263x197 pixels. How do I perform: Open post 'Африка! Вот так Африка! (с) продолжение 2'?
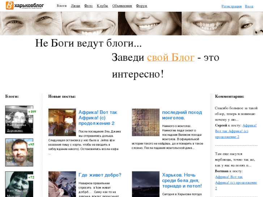[x=98, y=118]
